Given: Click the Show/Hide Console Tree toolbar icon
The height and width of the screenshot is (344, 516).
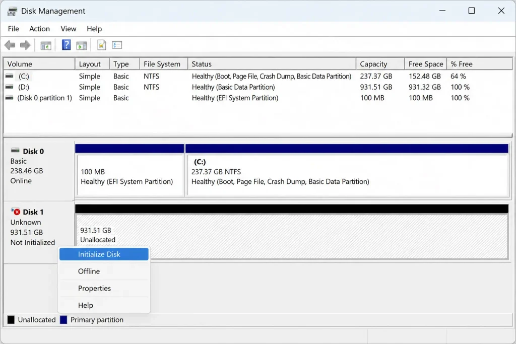Looking at the screenshot, I should [46, 45].
